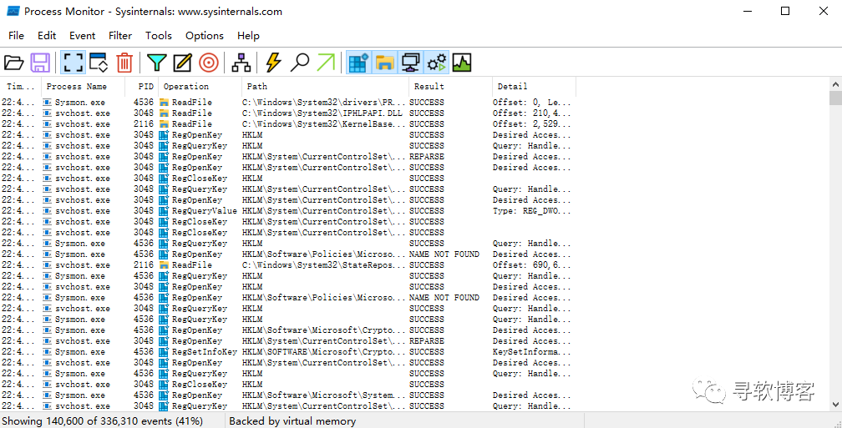Screen dimensions: 842x428
Task: Open the Tools menu
Action: pyautogui.click(x=159, y=36)
